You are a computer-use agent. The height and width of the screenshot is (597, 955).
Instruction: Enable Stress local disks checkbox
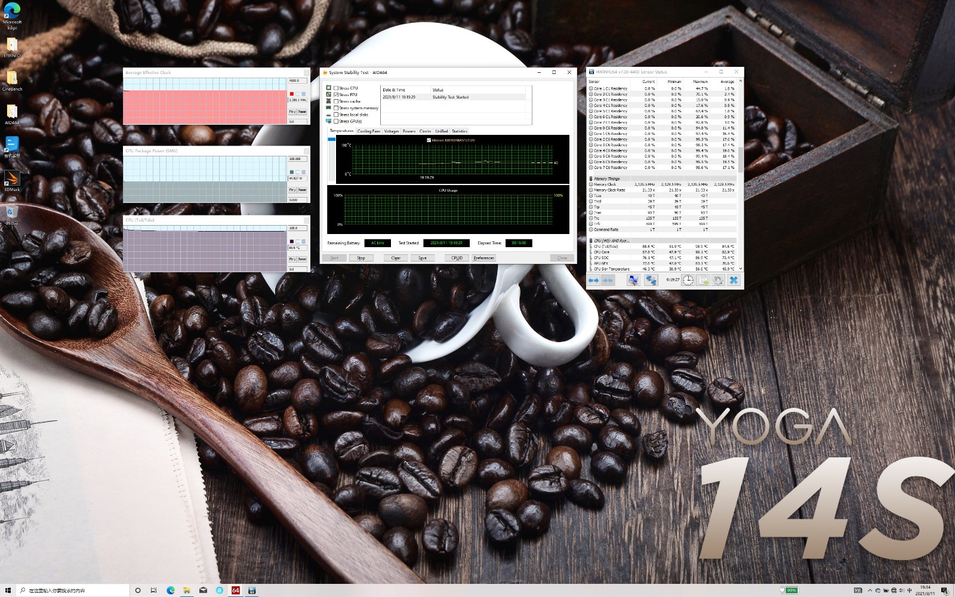(336, 115)
